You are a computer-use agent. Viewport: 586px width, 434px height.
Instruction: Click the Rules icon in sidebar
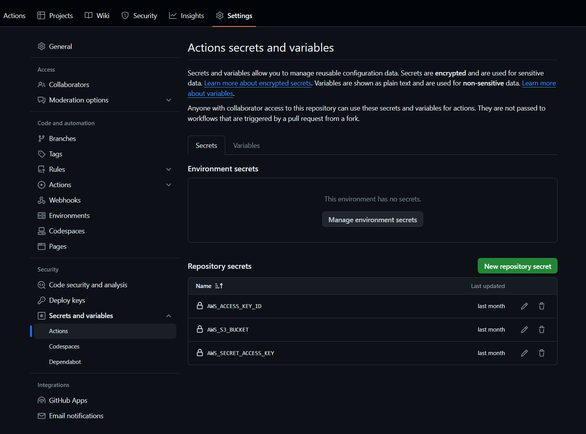pyautogui.click(x=42, y=169)
